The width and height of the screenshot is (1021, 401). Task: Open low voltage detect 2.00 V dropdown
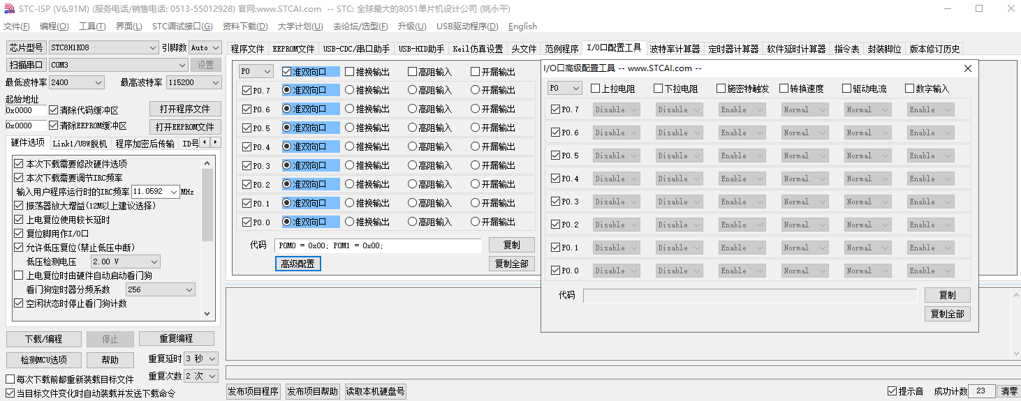pos(126,262)
